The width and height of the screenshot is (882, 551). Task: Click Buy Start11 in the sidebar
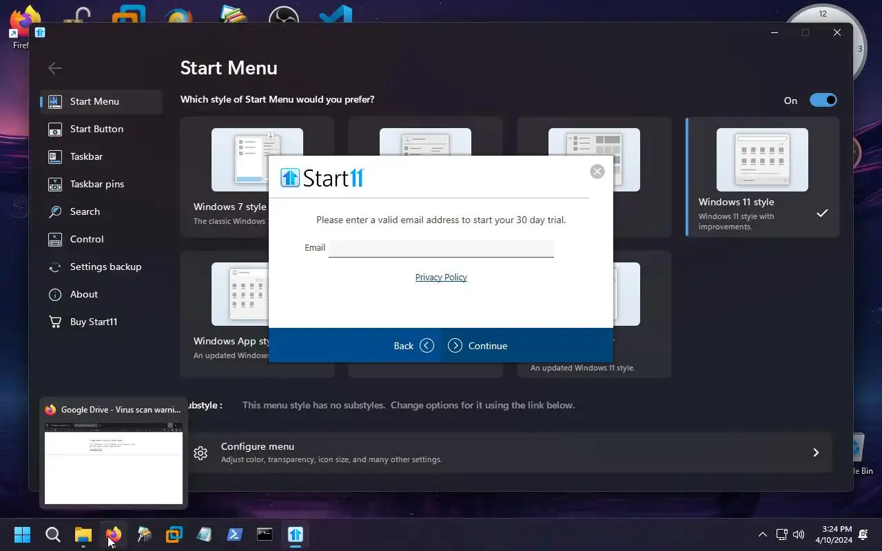click(101, 322)
